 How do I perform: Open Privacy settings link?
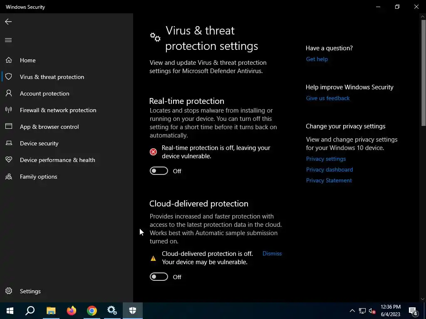coord(326,159)
